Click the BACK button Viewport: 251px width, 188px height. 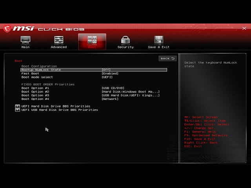167,58
